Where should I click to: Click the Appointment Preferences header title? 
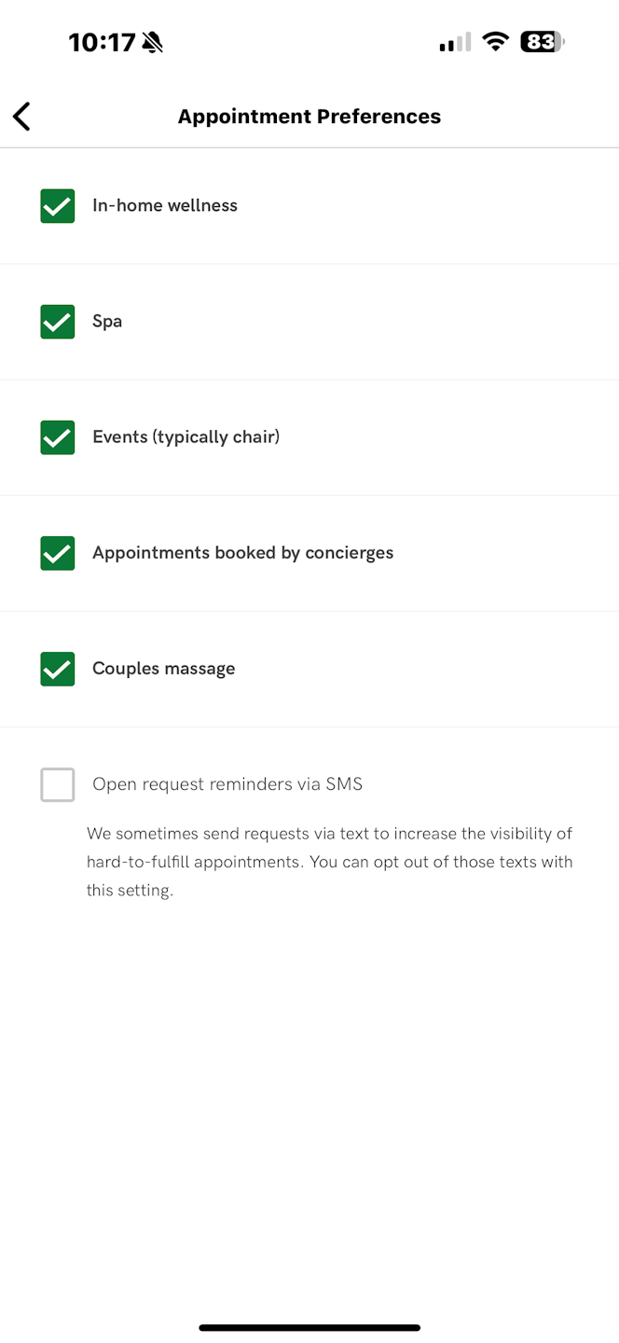click(x=309, y=117)
